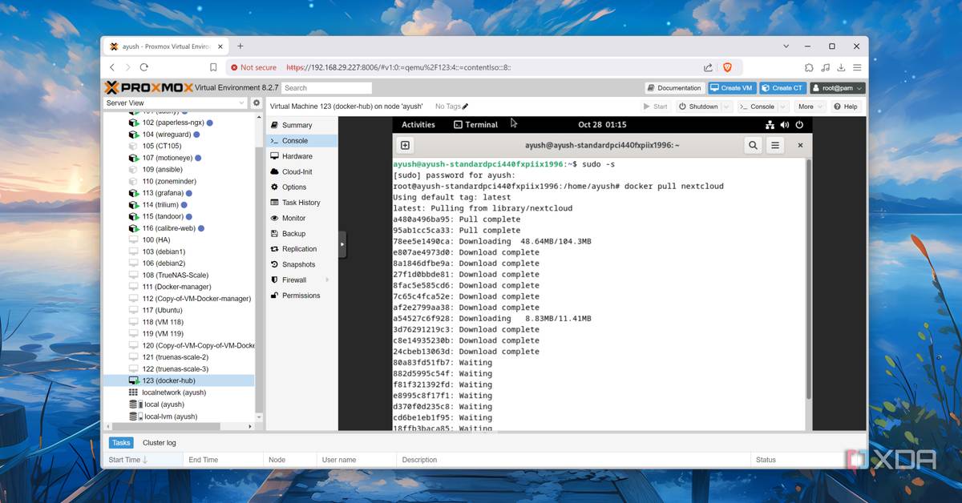Viewport: 962px width, 503px height.
Task: Expand the Firewall submenu arrow
Action: [327, 280]
